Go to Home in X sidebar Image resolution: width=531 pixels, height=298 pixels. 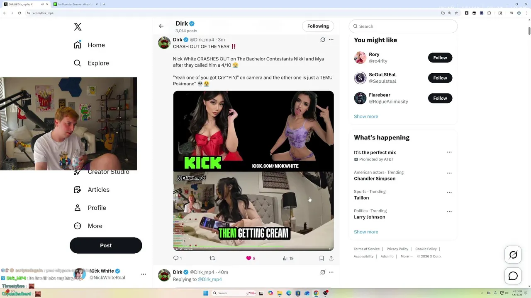coord(90,45)
